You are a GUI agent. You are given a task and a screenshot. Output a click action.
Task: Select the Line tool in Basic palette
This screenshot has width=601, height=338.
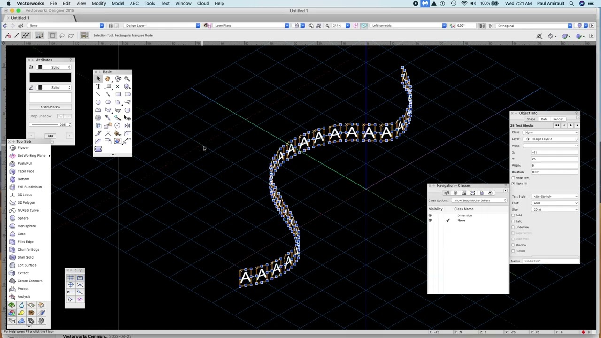[x=98, y=94]
